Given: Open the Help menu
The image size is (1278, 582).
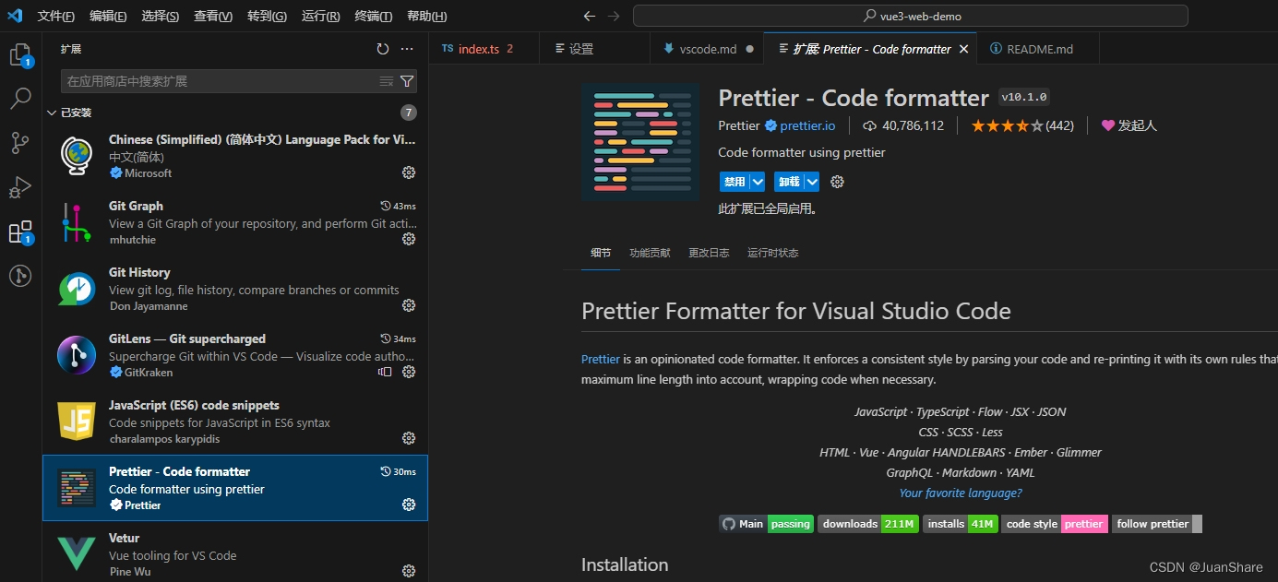Looking at the screenshot, I should click(x=426, y=17).
